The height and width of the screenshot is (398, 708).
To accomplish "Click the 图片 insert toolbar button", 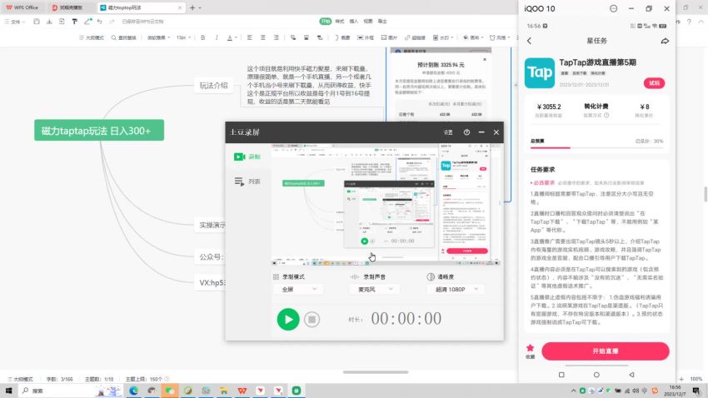I will tap(389, 37).
